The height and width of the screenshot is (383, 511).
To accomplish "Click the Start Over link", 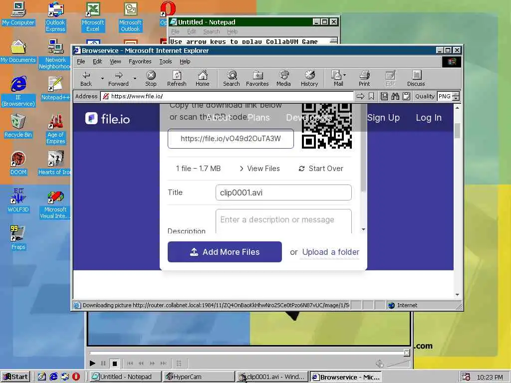I will 321,169.
